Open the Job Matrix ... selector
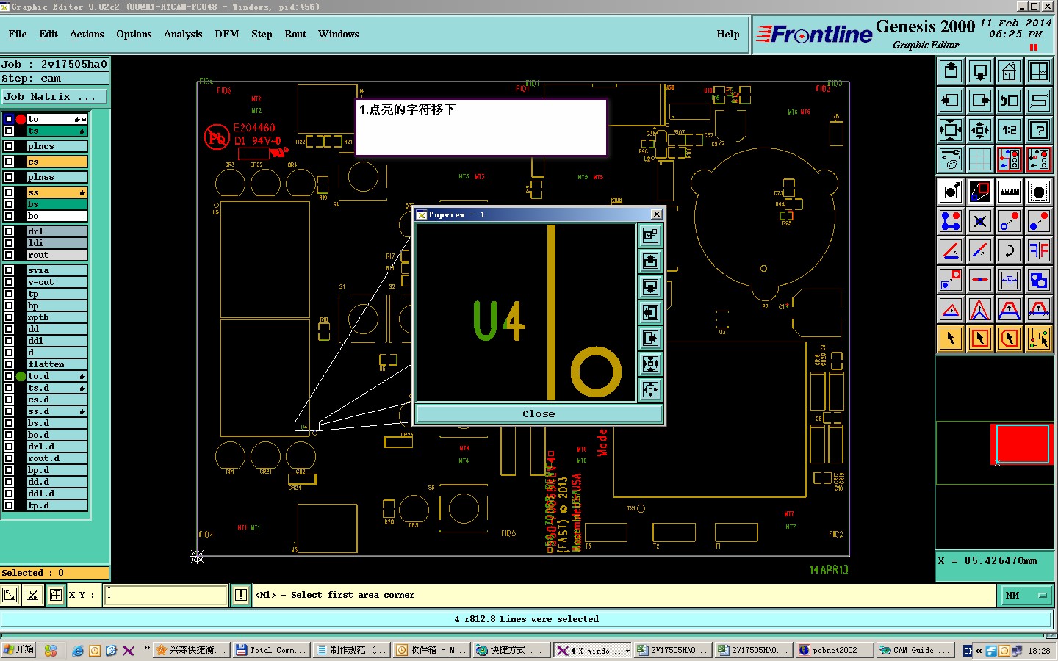The image size is (1058, 661). (54, 96)
